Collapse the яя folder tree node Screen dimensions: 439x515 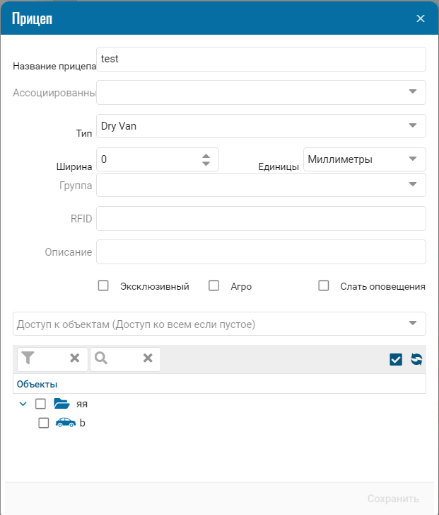click(x=23, y=404)
